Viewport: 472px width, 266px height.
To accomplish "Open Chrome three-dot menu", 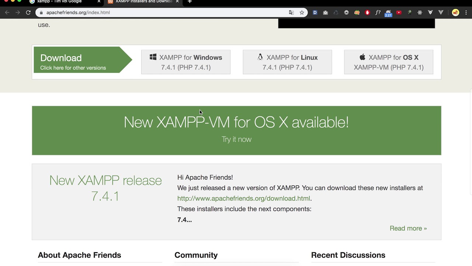I will pyautogui.click(x=466, y=13).
